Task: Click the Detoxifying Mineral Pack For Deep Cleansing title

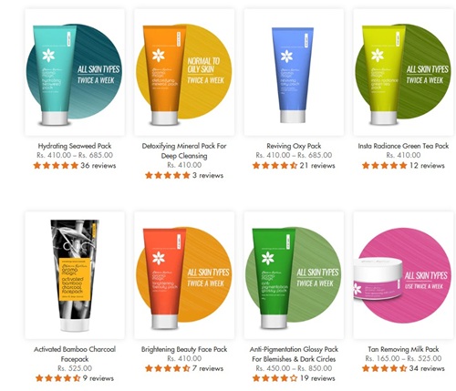Action: [x=184, y=150]
